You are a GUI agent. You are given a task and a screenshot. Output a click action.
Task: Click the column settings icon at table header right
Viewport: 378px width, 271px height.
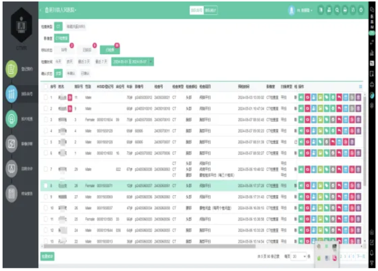pyautogui.click(x=360, y=87)
